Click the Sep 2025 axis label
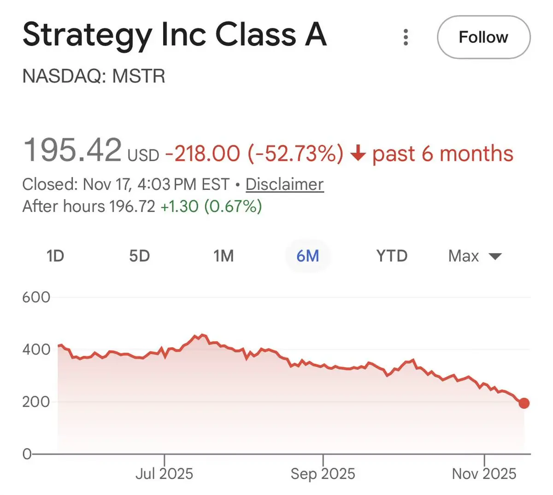The image size is (553, 495). (323, 473)
